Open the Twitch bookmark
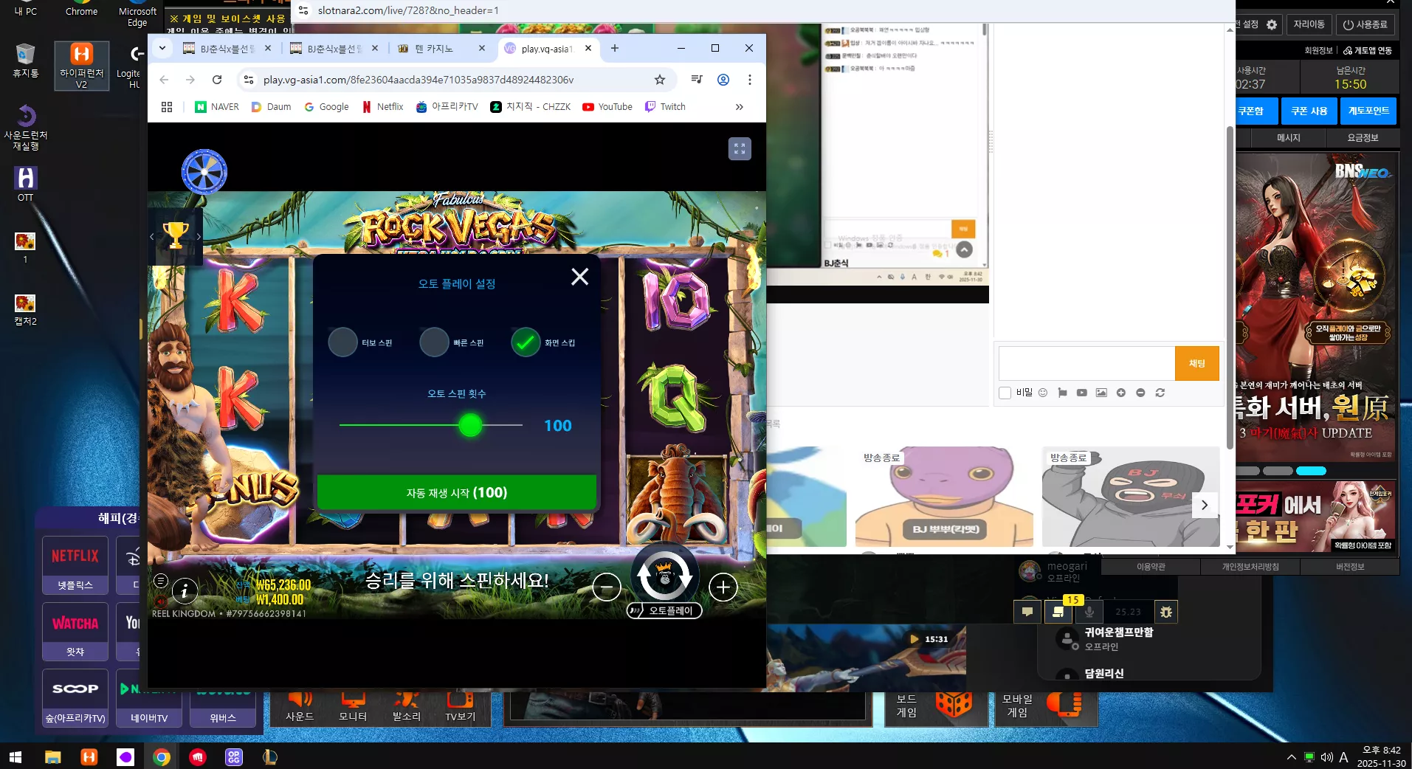The width and height of the screenshot is (1412, 769). point(666,107)
